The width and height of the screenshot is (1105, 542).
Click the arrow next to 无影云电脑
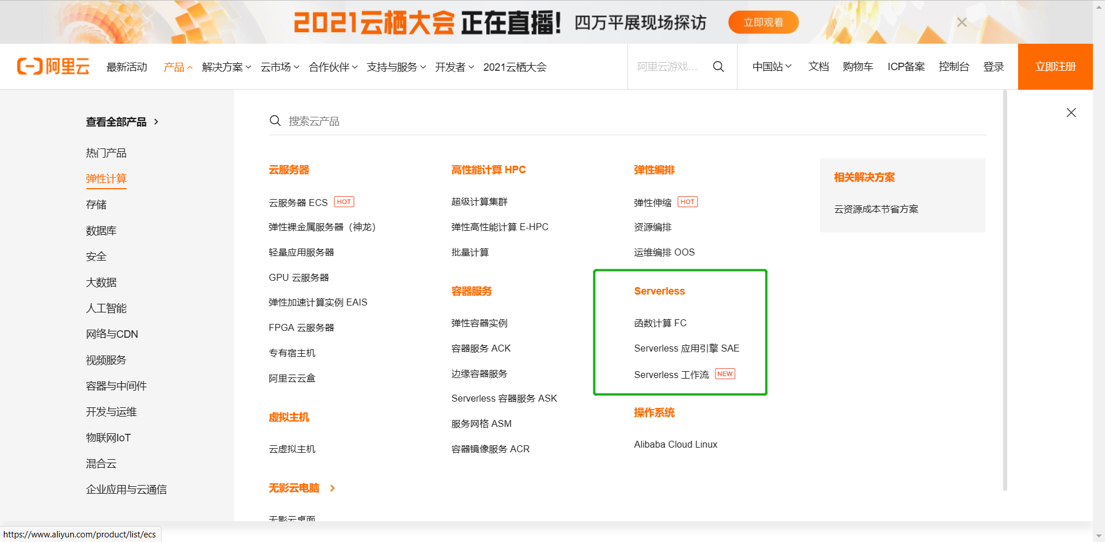[333, 488]
